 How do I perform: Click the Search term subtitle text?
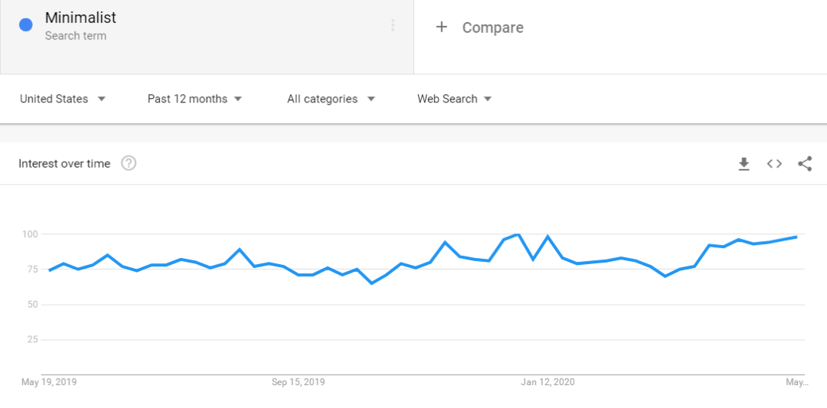coord(76,36)
